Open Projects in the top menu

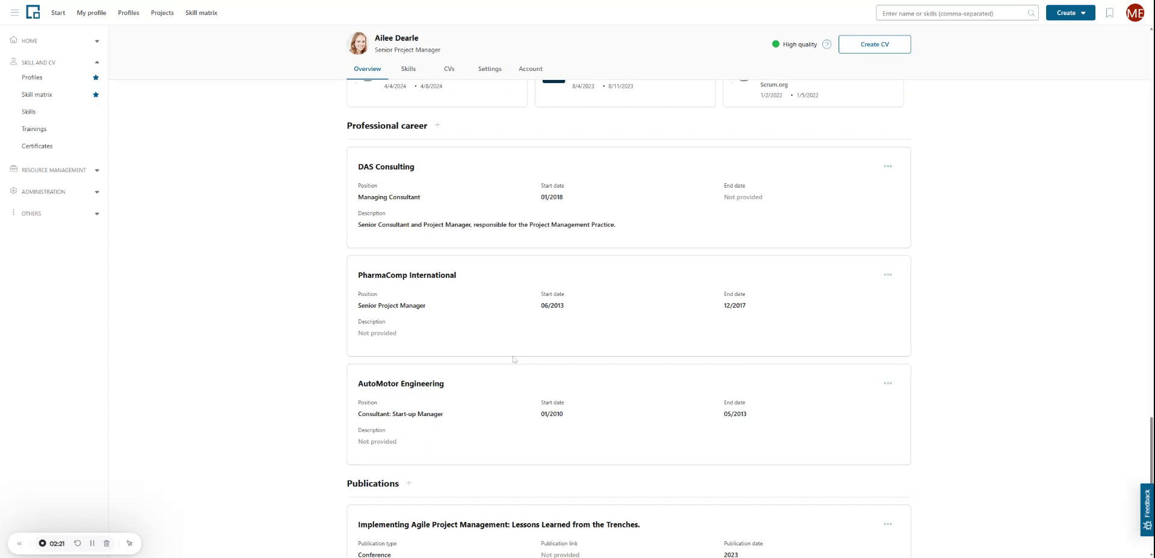pos(162,13)
